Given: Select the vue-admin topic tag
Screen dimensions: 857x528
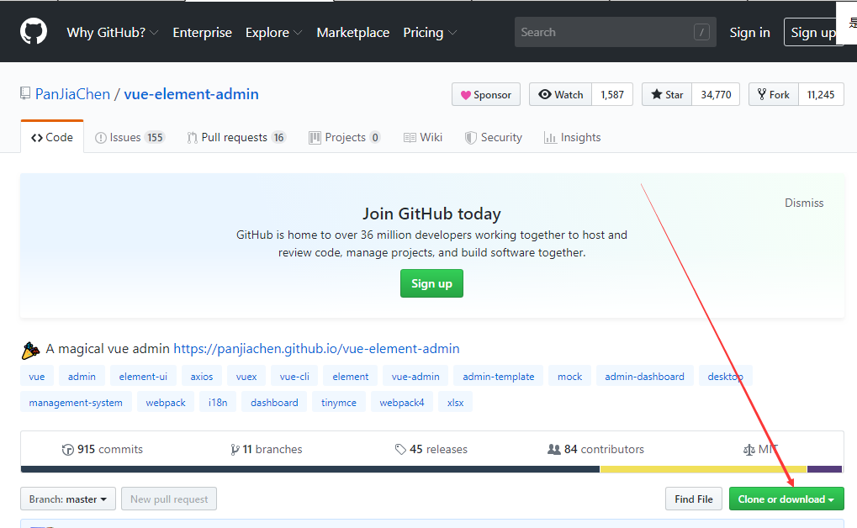Looking at the screenshot, I should coord(415,377).
